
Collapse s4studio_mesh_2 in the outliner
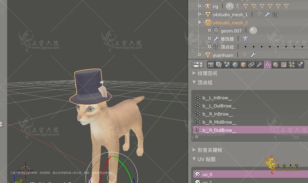click(199, 22)
